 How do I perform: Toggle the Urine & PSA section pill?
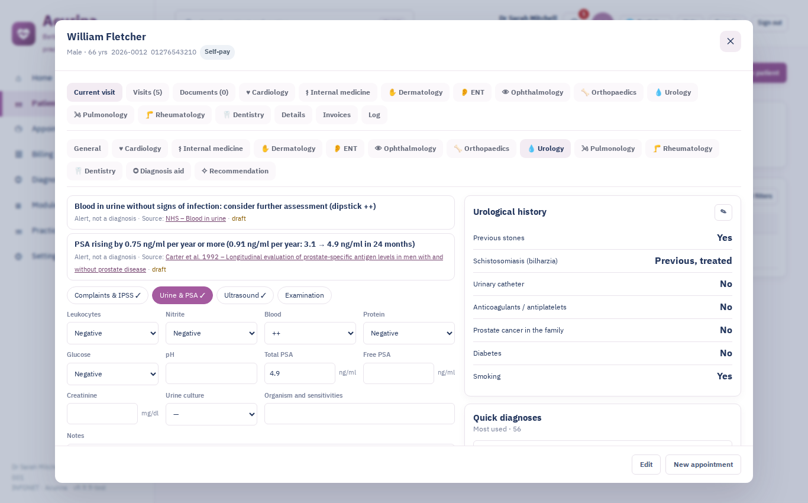(x=182, y=295)
